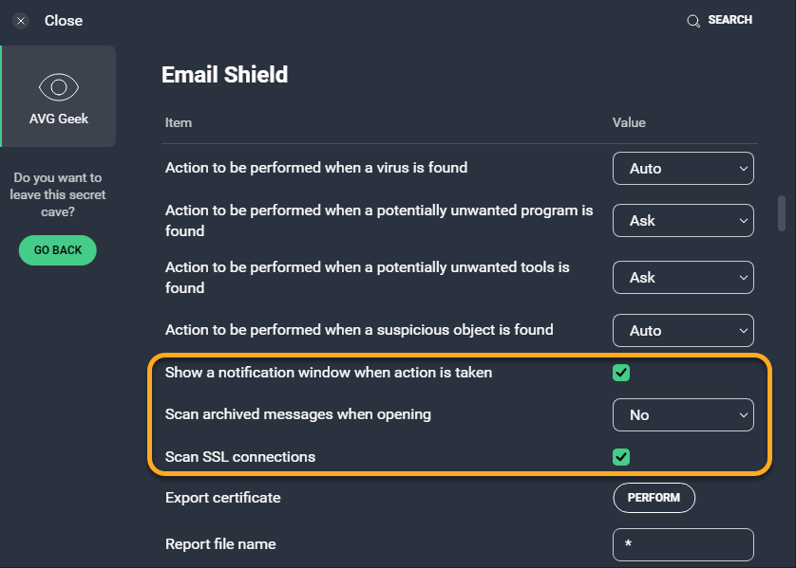796x568 pixels.
Task: Open the unwanted tools action dropdown
Action: (x=683, y=278)
